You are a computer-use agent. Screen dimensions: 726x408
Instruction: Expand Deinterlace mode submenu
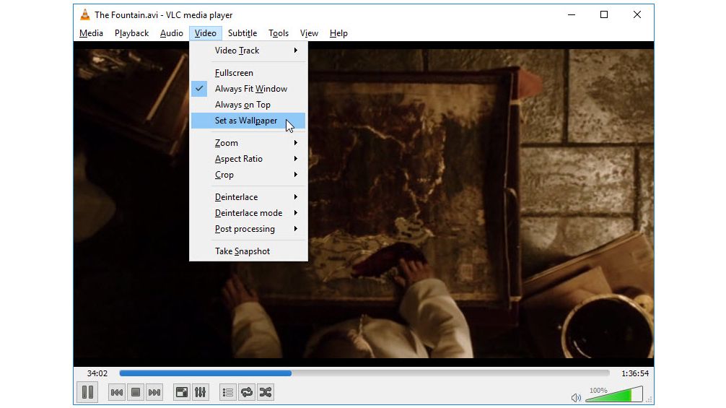point(248,213)
